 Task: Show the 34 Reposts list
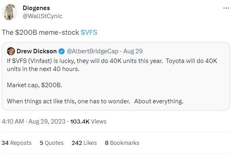[17, 143]
